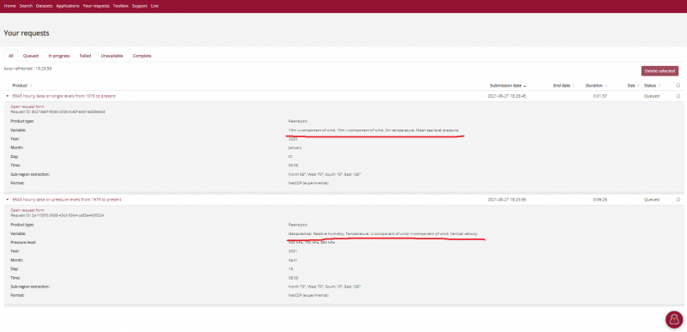Collapse the ERA5 pressure levels request row

8,200
